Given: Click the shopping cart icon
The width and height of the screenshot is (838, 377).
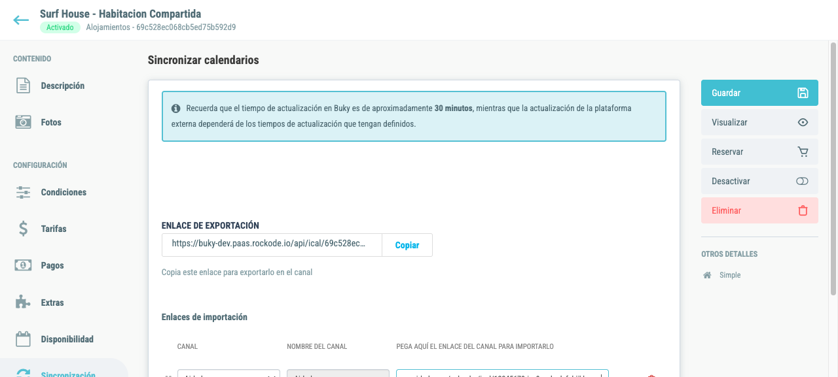Looking at the screenshot, I should pyautogui.click(x=803, y=152).
